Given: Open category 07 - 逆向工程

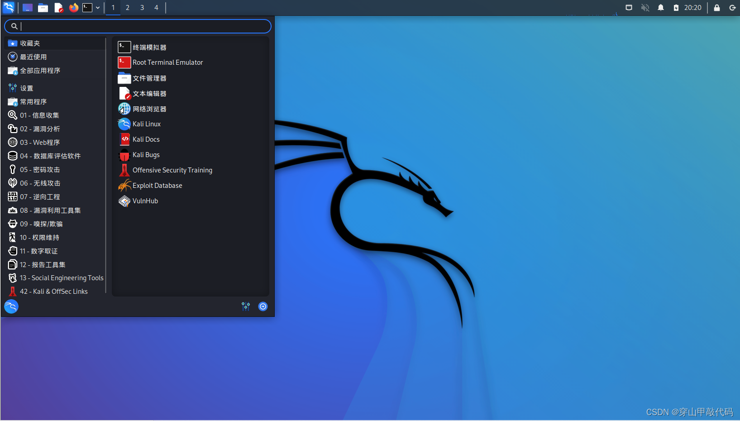Looking at the screenshot, I should point(55,197).
